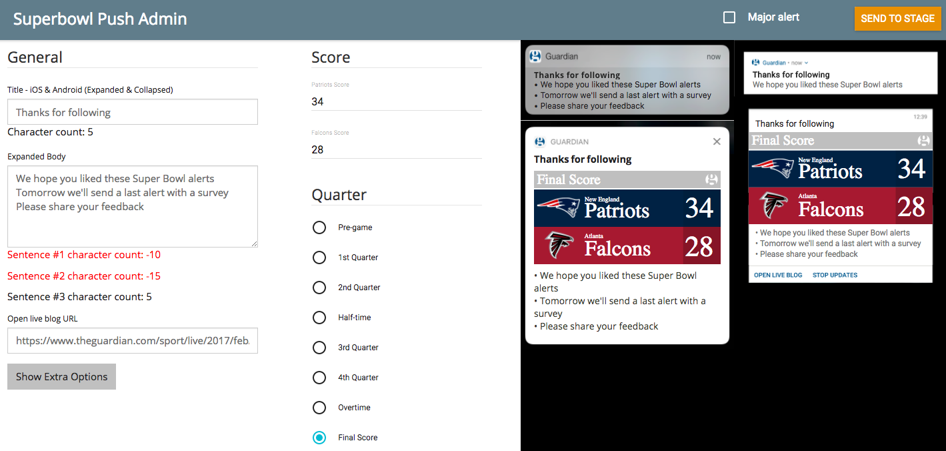Edit the Title field 'Thanks for following'
This screenshot has width=946, height=451.
pyautogui.click(x=133, y=112)
